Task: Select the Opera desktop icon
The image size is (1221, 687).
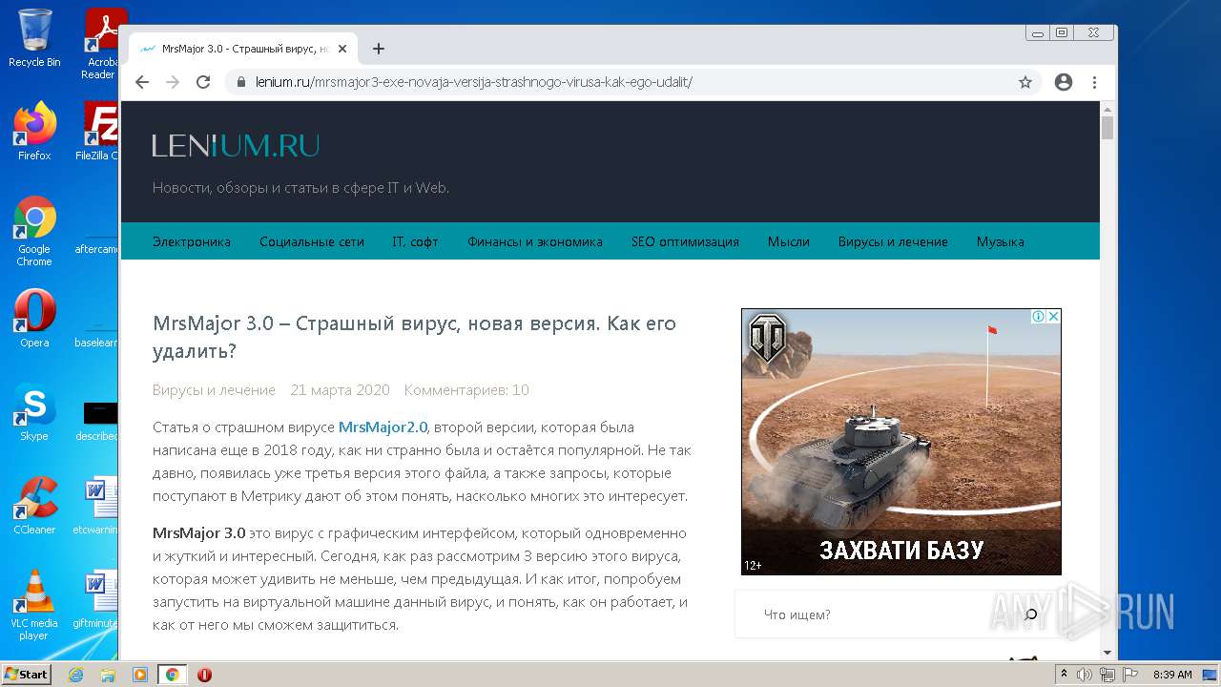Action: 34,319
